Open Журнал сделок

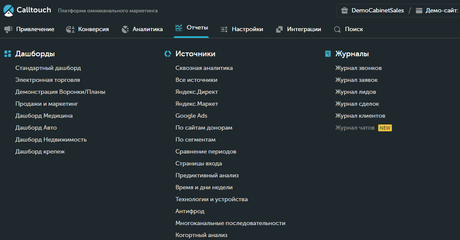(357, 104)
